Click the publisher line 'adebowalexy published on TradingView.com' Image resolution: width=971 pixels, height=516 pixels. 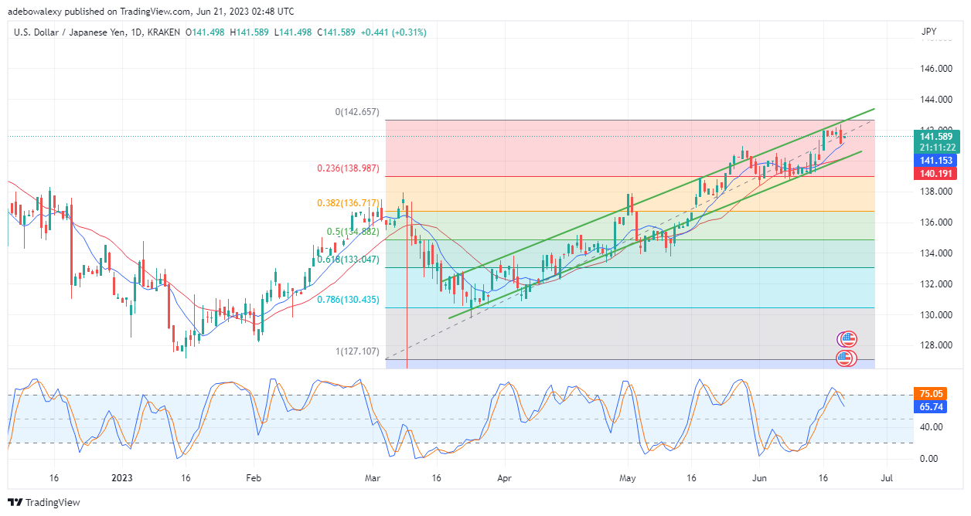[97, 12]
